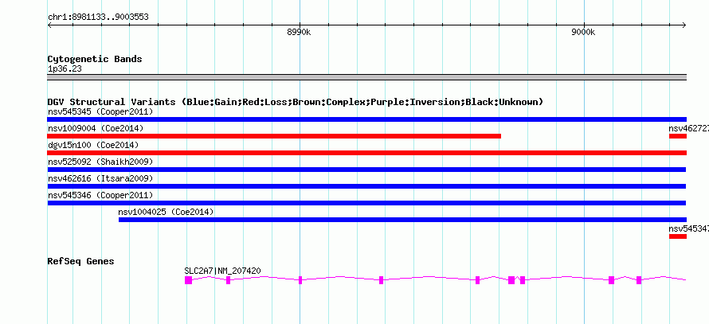Click the 8990k ruler label
This screenshot has height=324, width=709.
[x=299, y=32]
